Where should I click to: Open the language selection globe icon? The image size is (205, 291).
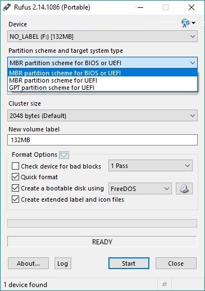[188, 23]
